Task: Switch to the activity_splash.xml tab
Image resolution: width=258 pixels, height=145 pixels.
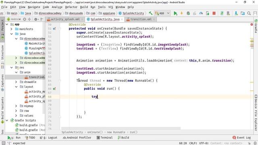Action: tap(65, 19)
